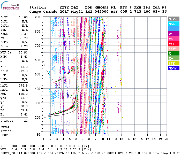
Task: Click the 20 MHz frequency axis tick
Action: pos(167,139)
